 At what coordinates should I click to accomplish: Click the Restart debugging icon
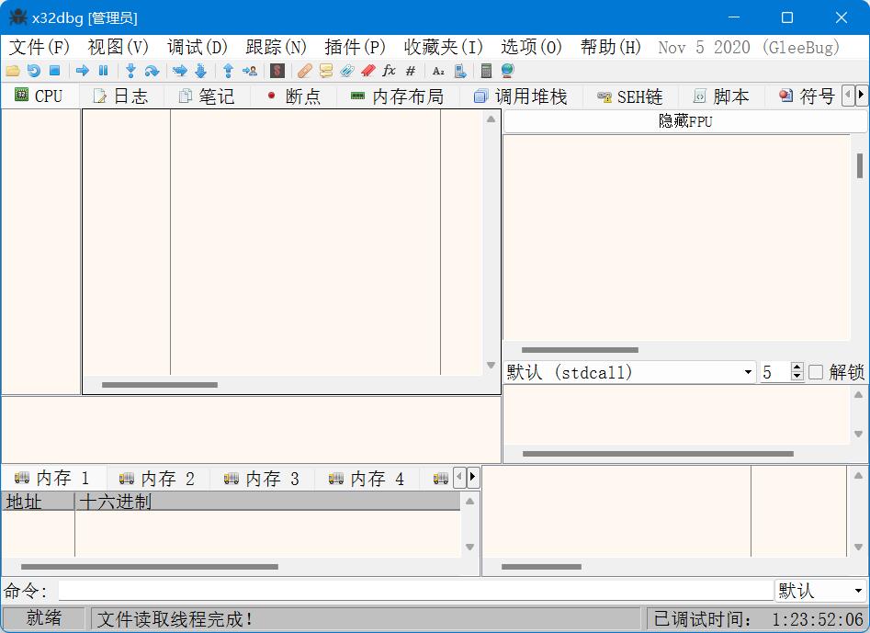[34, 71]
